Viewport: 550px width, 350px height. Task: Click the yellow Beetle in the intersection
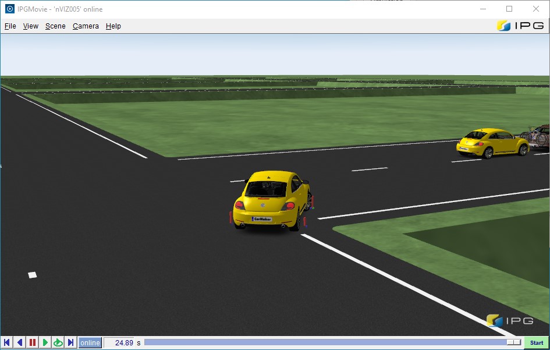[271, 200]
